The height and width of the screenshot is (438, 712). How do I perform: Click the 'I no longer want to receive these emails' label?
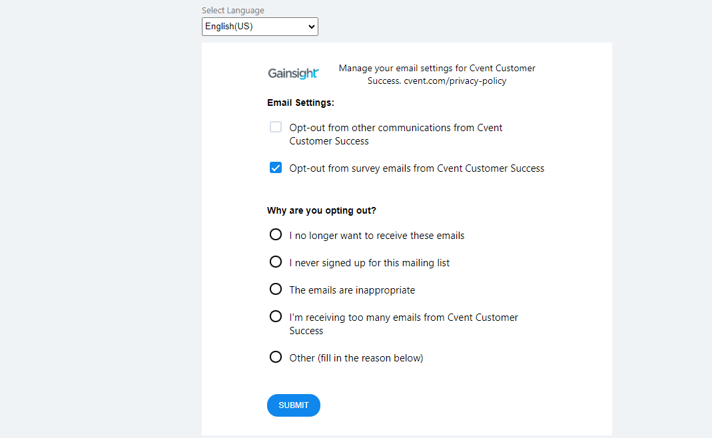376,236
